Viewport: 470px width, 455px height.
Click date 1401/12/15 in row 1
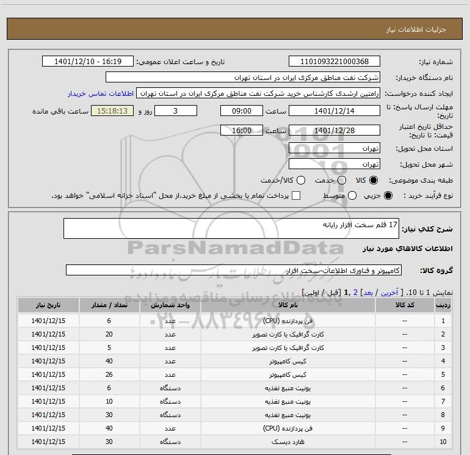48,321
